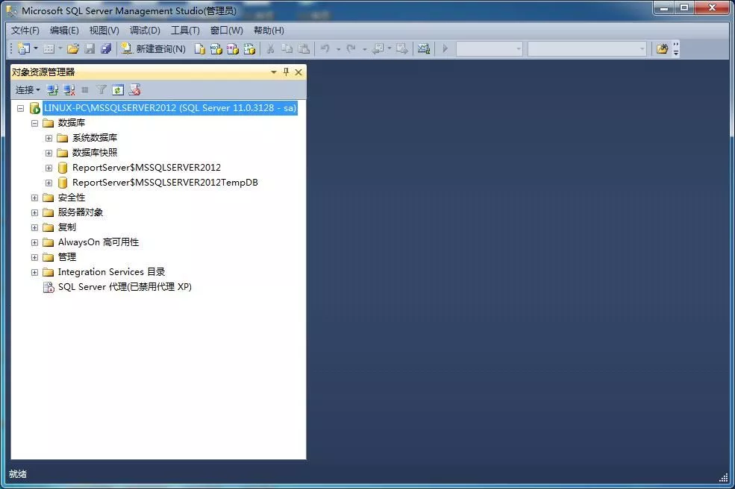Expand the Integration Services 目录 folder
This screenshot has width=735, height=489.
pyautogui.click(x=34, y=272)
